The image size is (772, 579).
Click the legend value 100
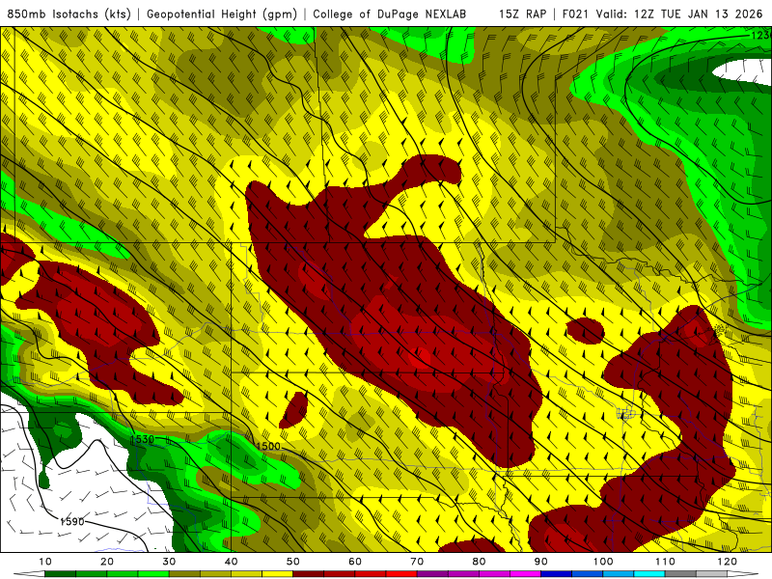(x=603, y=562)
